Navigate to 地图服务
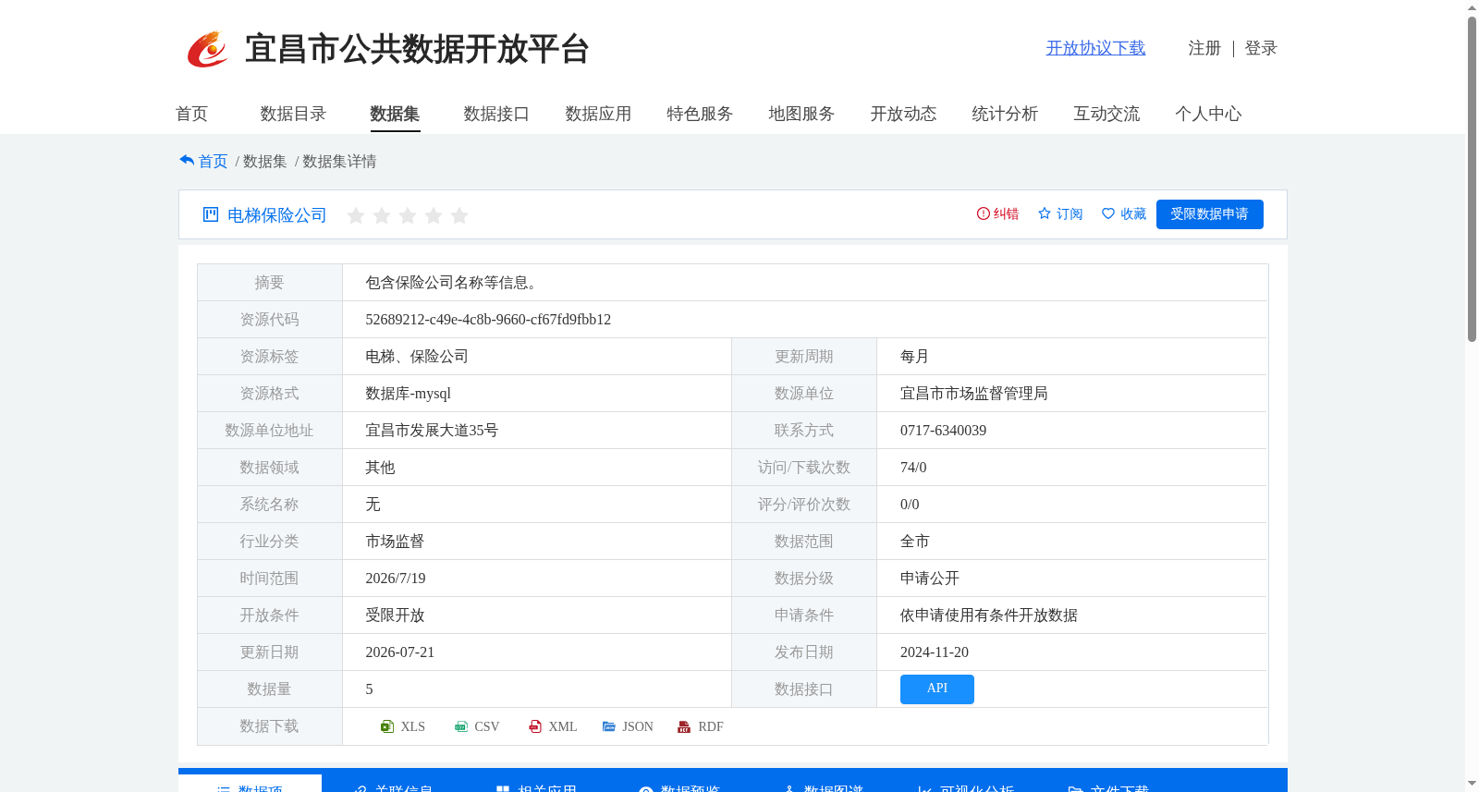 coord(801,114)
